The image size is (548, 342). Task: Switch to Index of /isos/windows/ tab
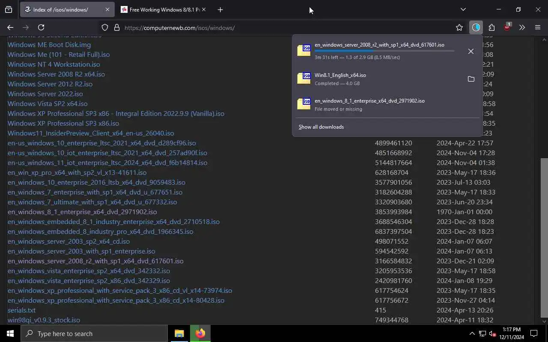68,9
